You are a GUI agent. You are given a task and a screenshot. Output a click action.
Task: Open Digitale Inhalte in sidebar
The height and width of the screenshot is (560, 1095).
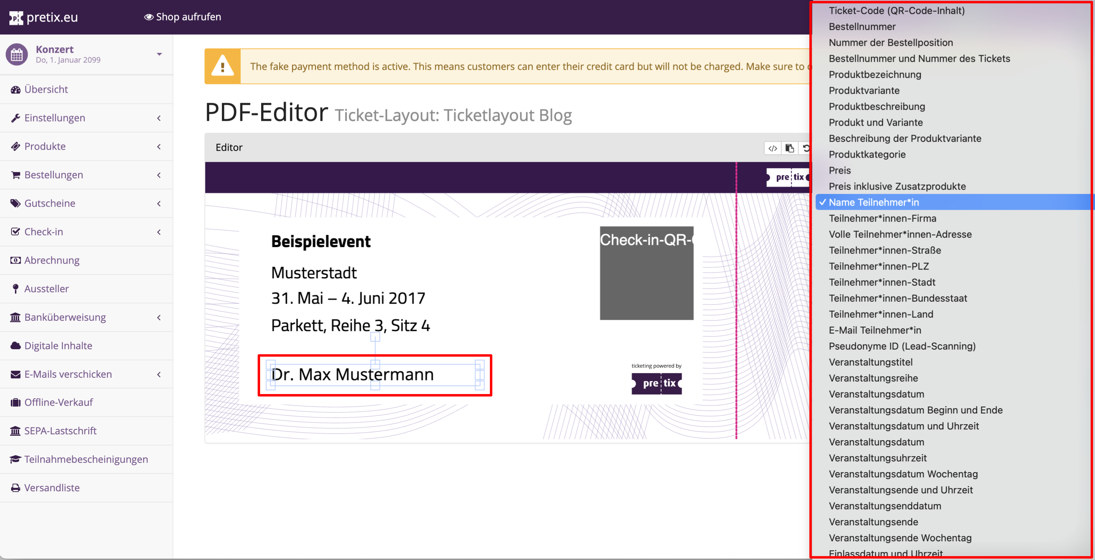click(58, 346)
